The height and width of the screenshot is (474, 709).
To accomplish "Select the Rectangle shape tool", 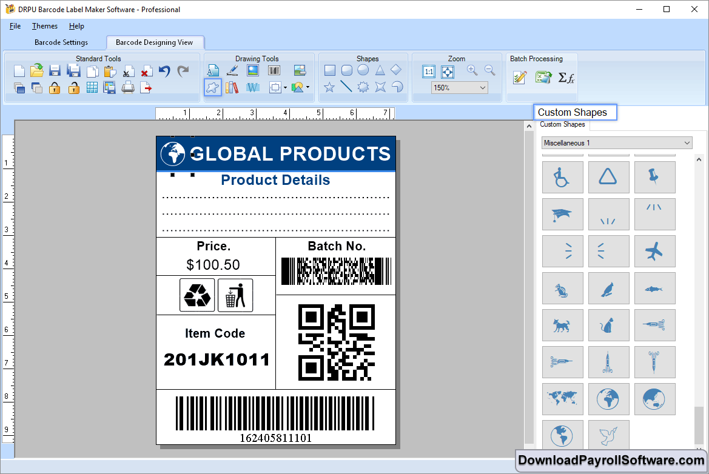I will [329, 71].
